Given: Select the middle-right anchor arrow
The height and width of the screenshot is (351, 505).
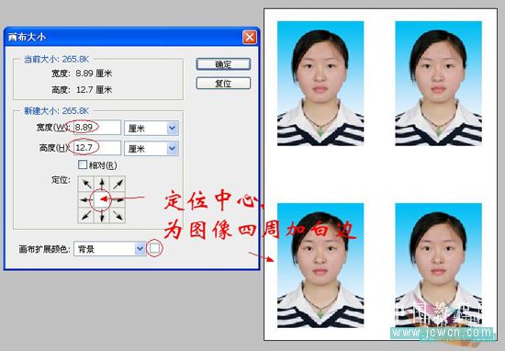Looking at the screenshot, I should 118,199.
